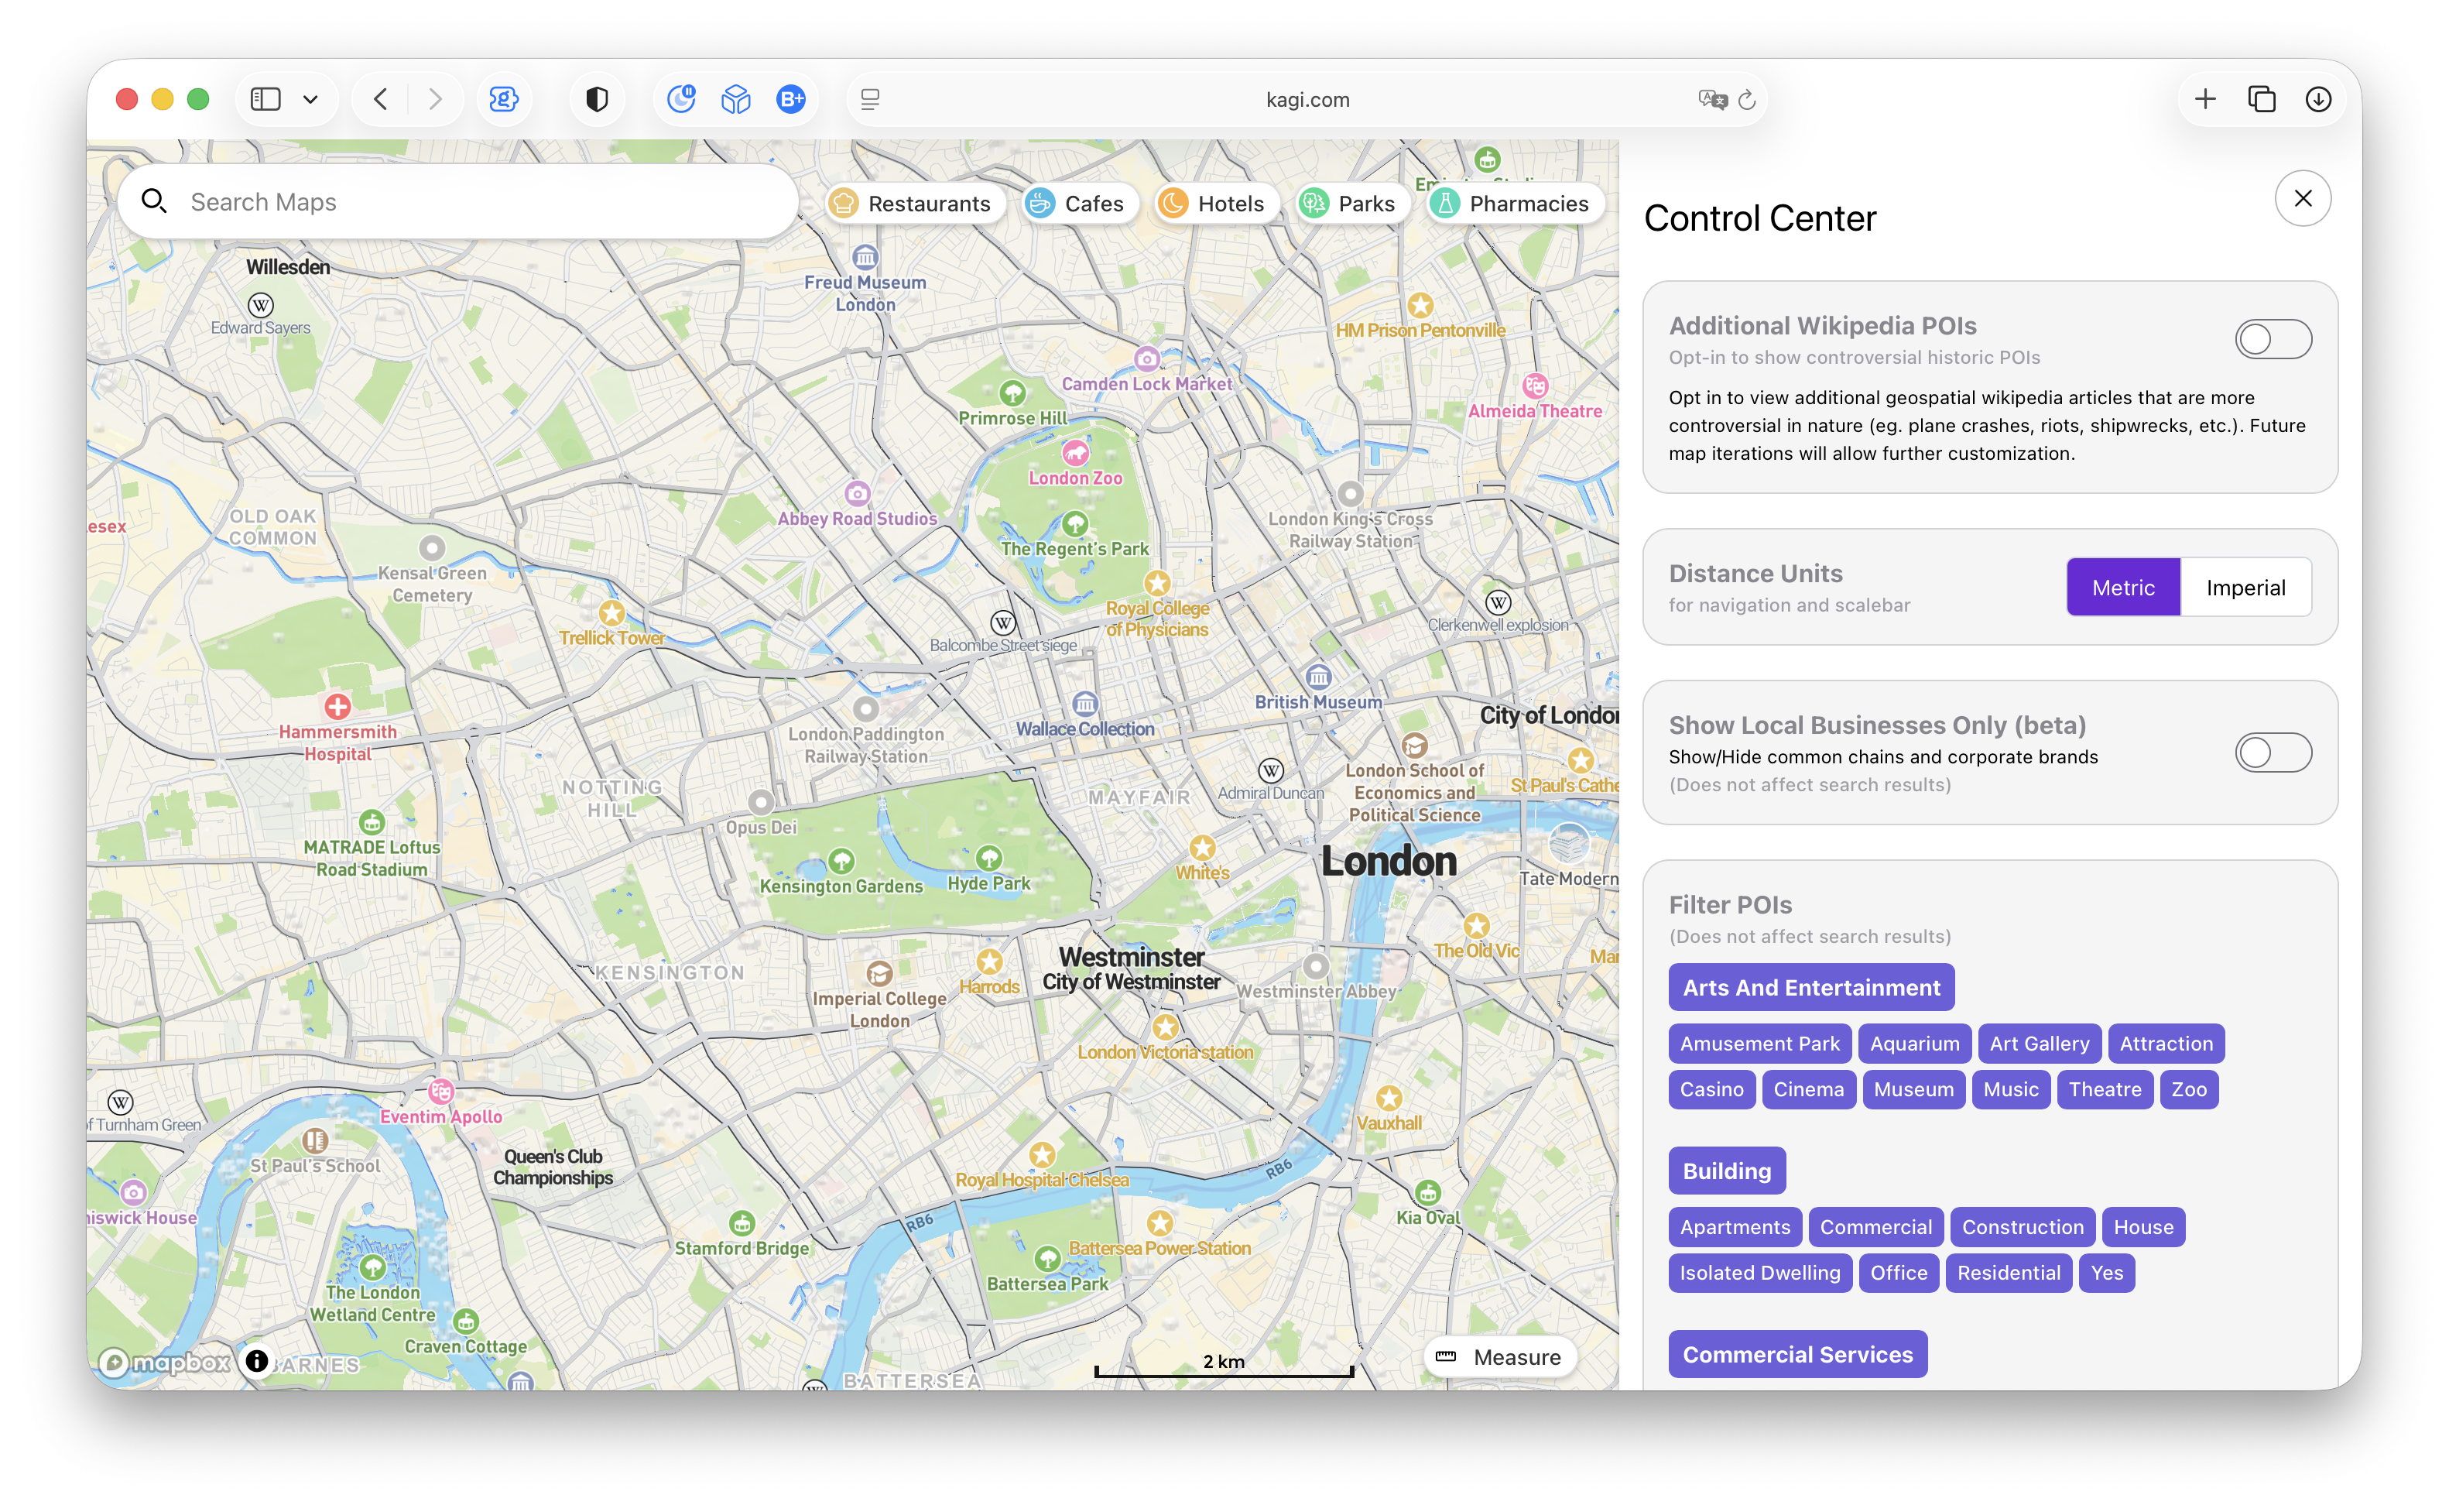This screenshot has width=2449, height=1505.
Task: Open the downloads icon
Action: coord(2317,98)
